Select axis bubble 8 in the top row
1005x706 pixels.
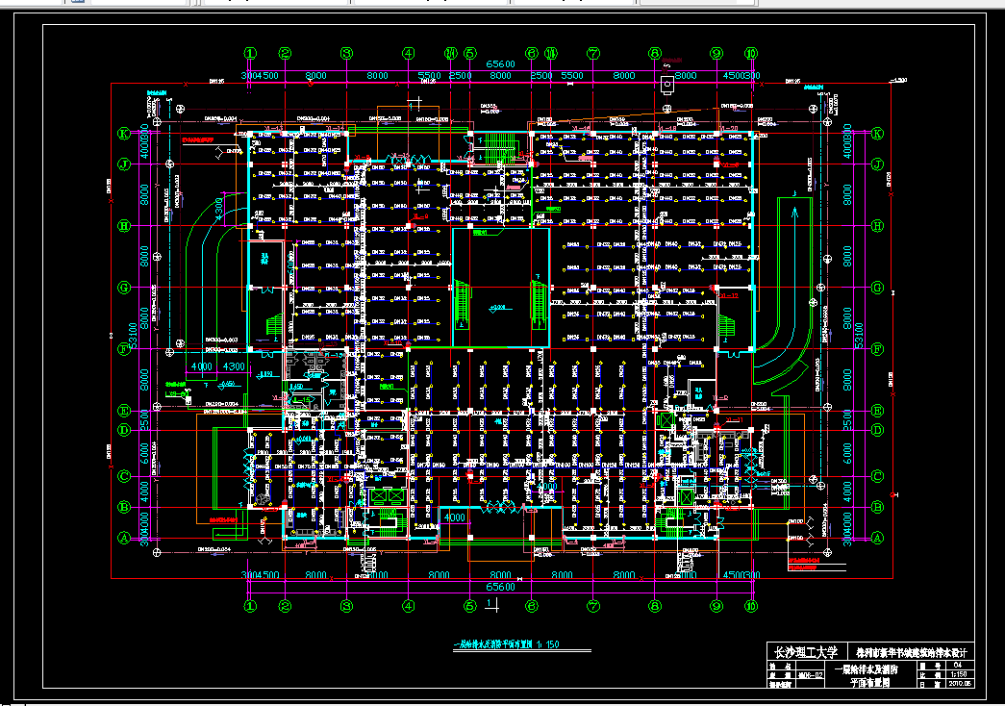(654, 53)
